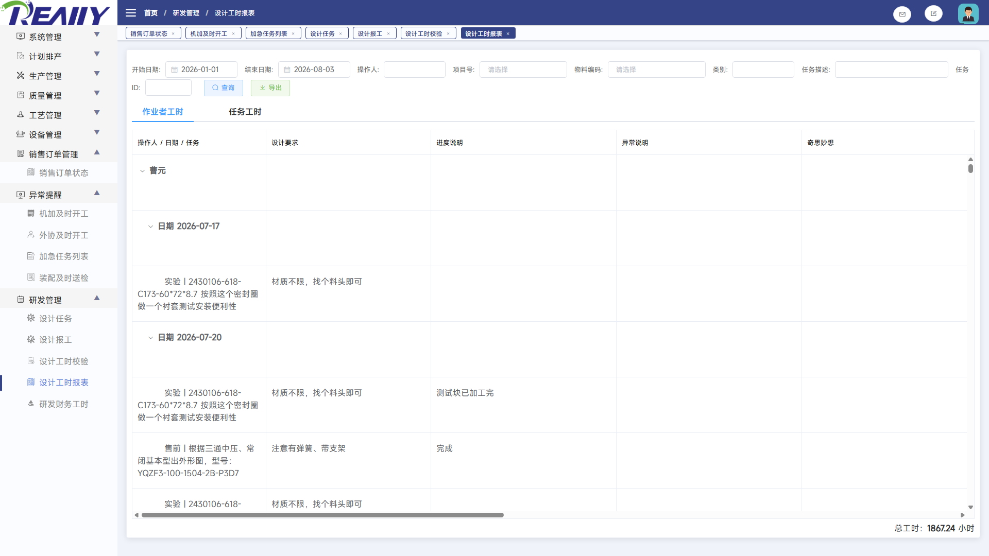Close the 销售订单状态 tab
The image size is (989, 556).
173,34
